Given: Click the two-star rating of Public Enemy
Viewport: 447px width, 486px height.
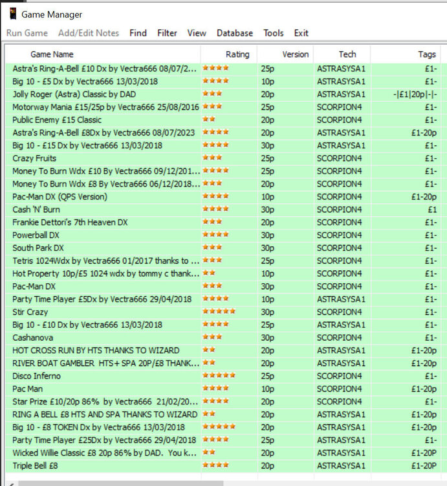Looking at the screenshot, I should 209,119.
